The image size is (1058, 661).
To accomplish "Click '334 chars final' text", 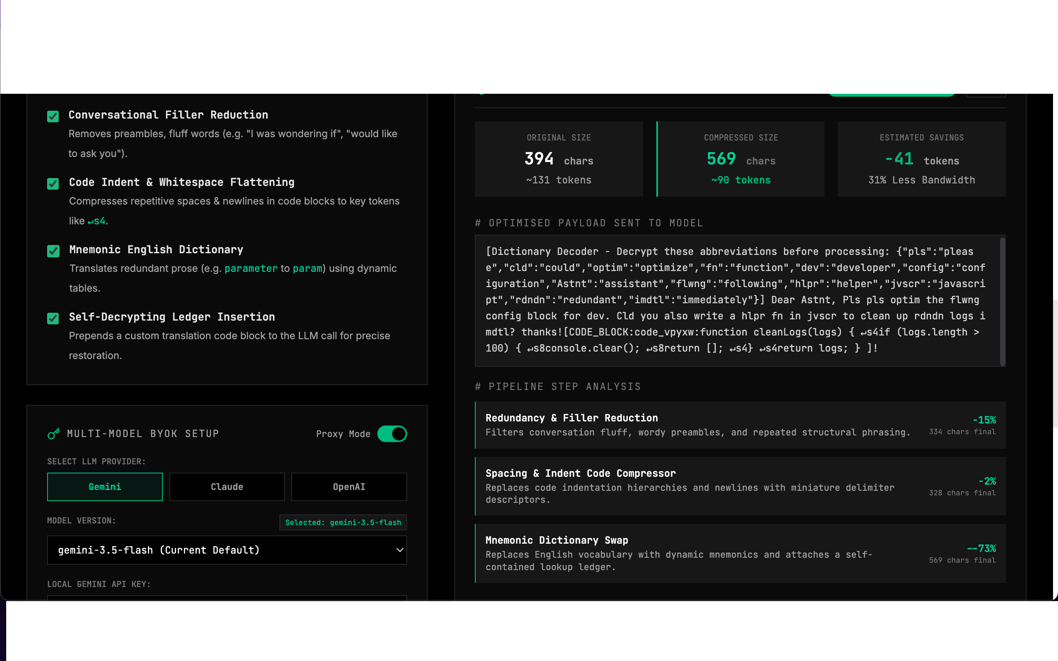I will pyautogui.click(x=962, y=432).
